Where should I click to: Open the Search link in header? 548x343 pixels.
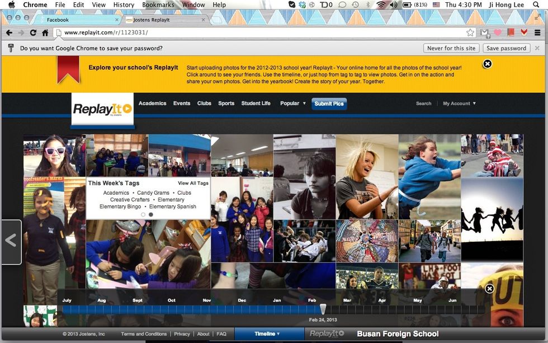coord(424,104)
